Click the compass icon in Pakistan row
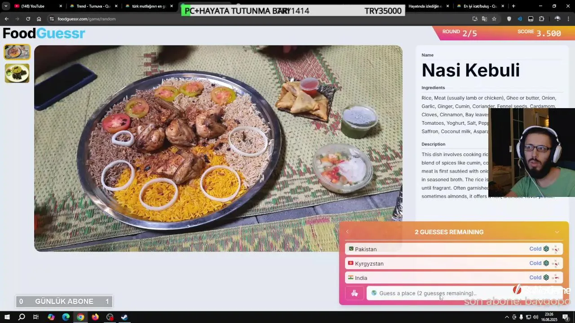 pyautogui.click(x=556, y=249)
